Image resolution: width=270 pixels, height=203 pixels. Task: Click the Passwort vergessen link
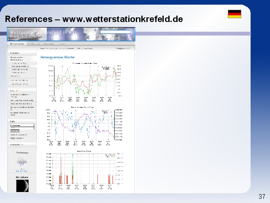(19, 135)
